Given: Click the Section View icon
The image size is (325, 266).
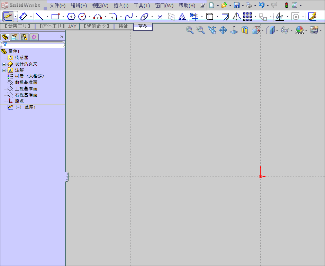Looking at the screenshot, I should [x=245, y=30].
